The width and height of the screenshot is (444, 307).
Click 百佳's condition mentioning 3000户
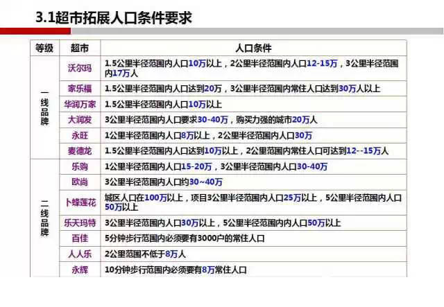coord(185,238)
